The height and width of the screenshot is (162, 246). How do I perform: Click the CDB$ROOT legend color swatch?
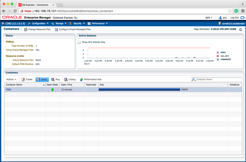[x=218, y=59]
